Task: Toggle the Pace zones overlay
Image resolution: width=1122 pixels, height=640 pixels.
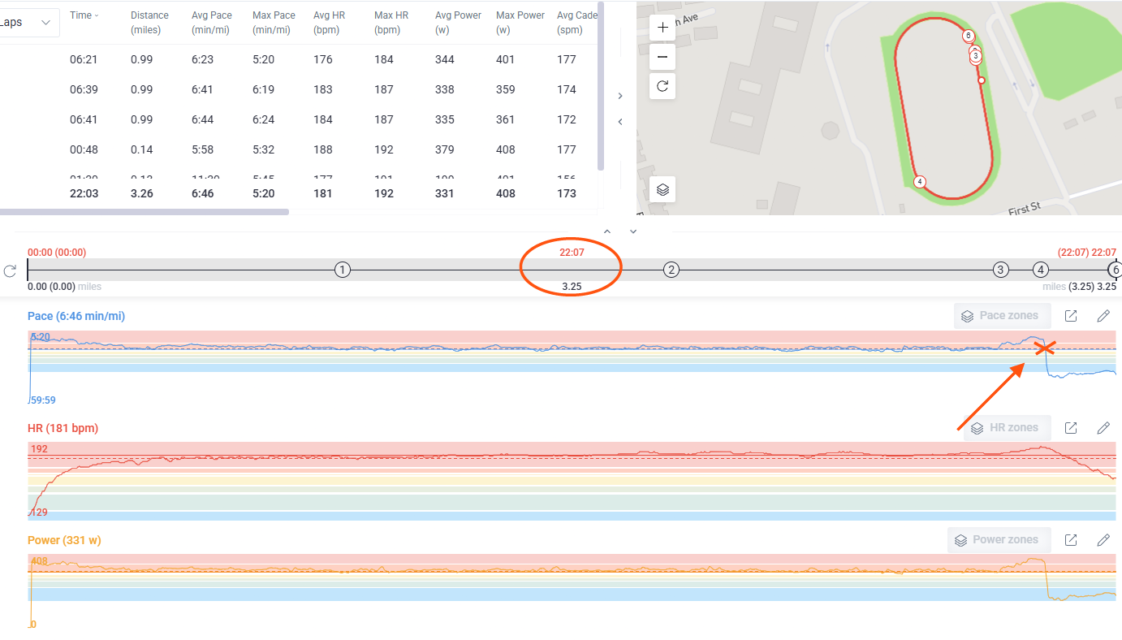Action: pyautogui.click(x=1002, y=315)
